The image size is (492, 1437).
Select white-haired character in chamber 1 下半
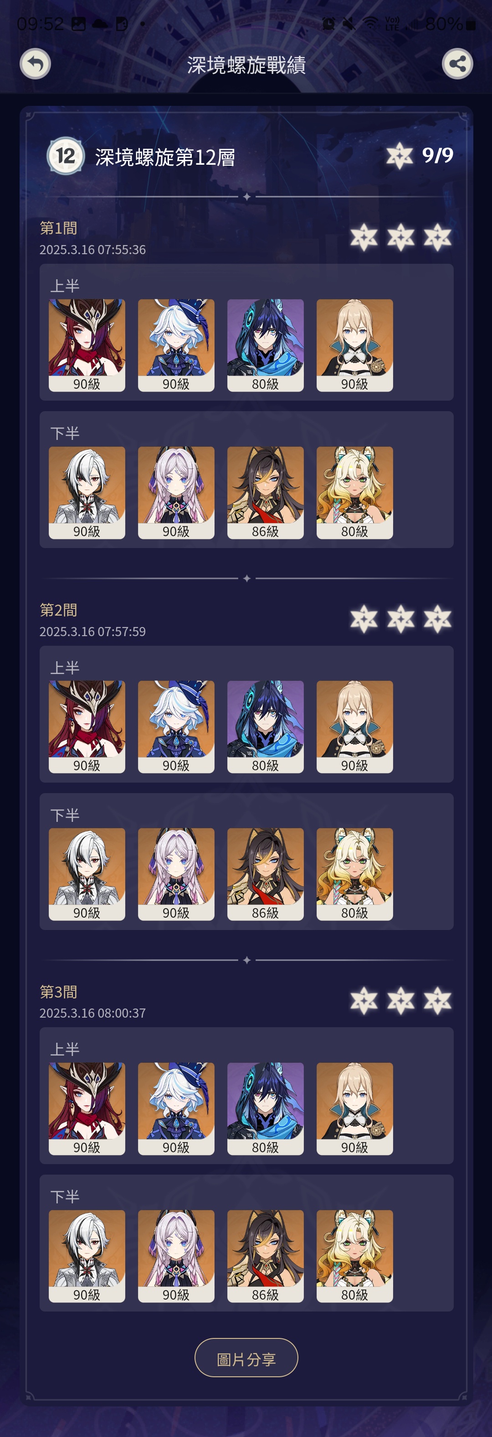(x=87, y=492)
